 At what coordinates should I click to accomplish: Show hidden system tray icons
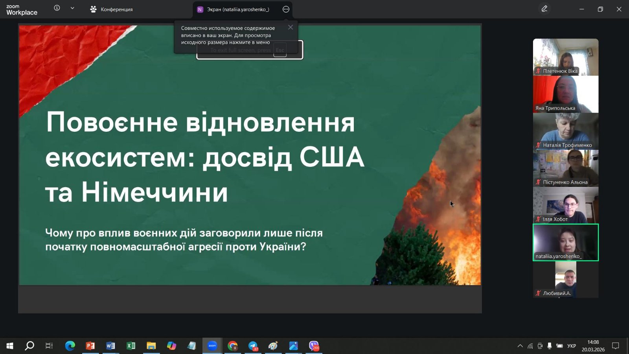point(520,346)
